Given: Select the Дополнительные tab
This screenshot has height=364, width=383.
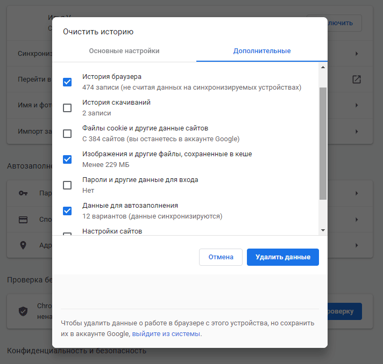Looking at the screenshot, I should click(x=262, y=51).
